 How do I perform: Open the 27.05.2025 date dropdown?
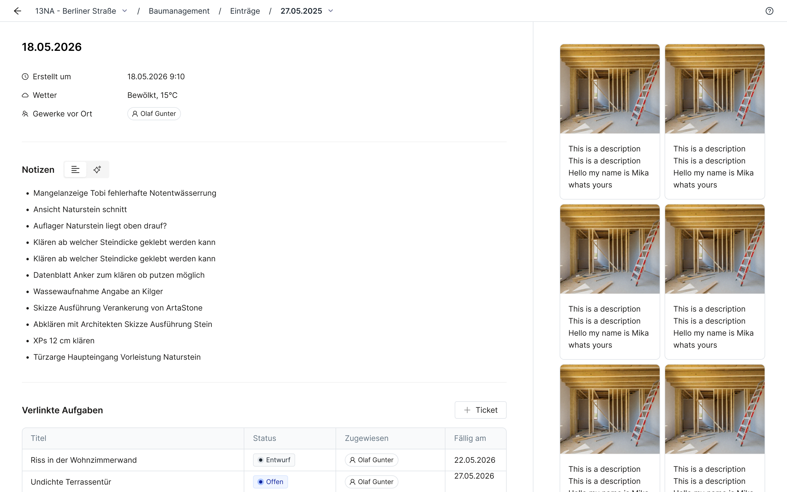[x=331, y=11]
